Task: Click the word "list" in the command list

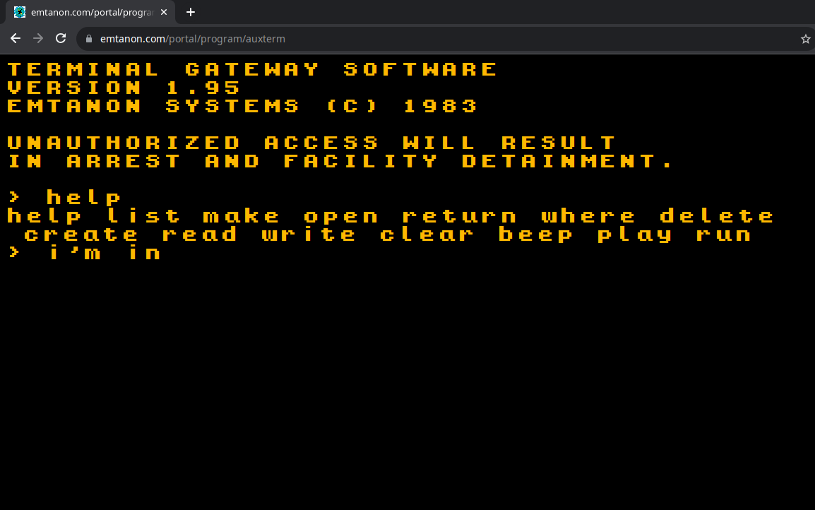Action: tap(143, 215)
